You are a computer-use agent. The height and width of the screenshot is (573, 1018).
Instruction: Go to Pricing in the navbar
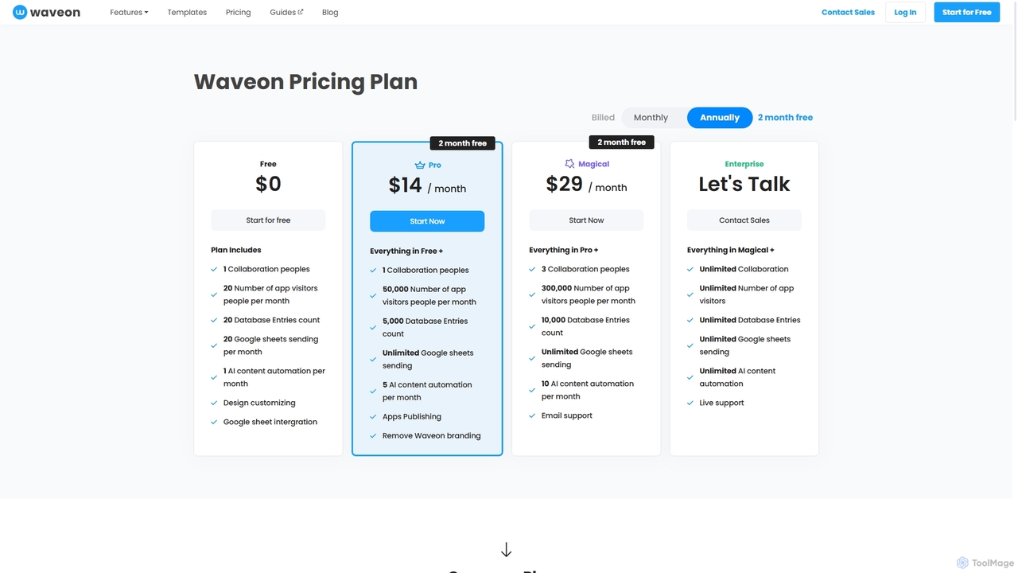pos(238,13)
